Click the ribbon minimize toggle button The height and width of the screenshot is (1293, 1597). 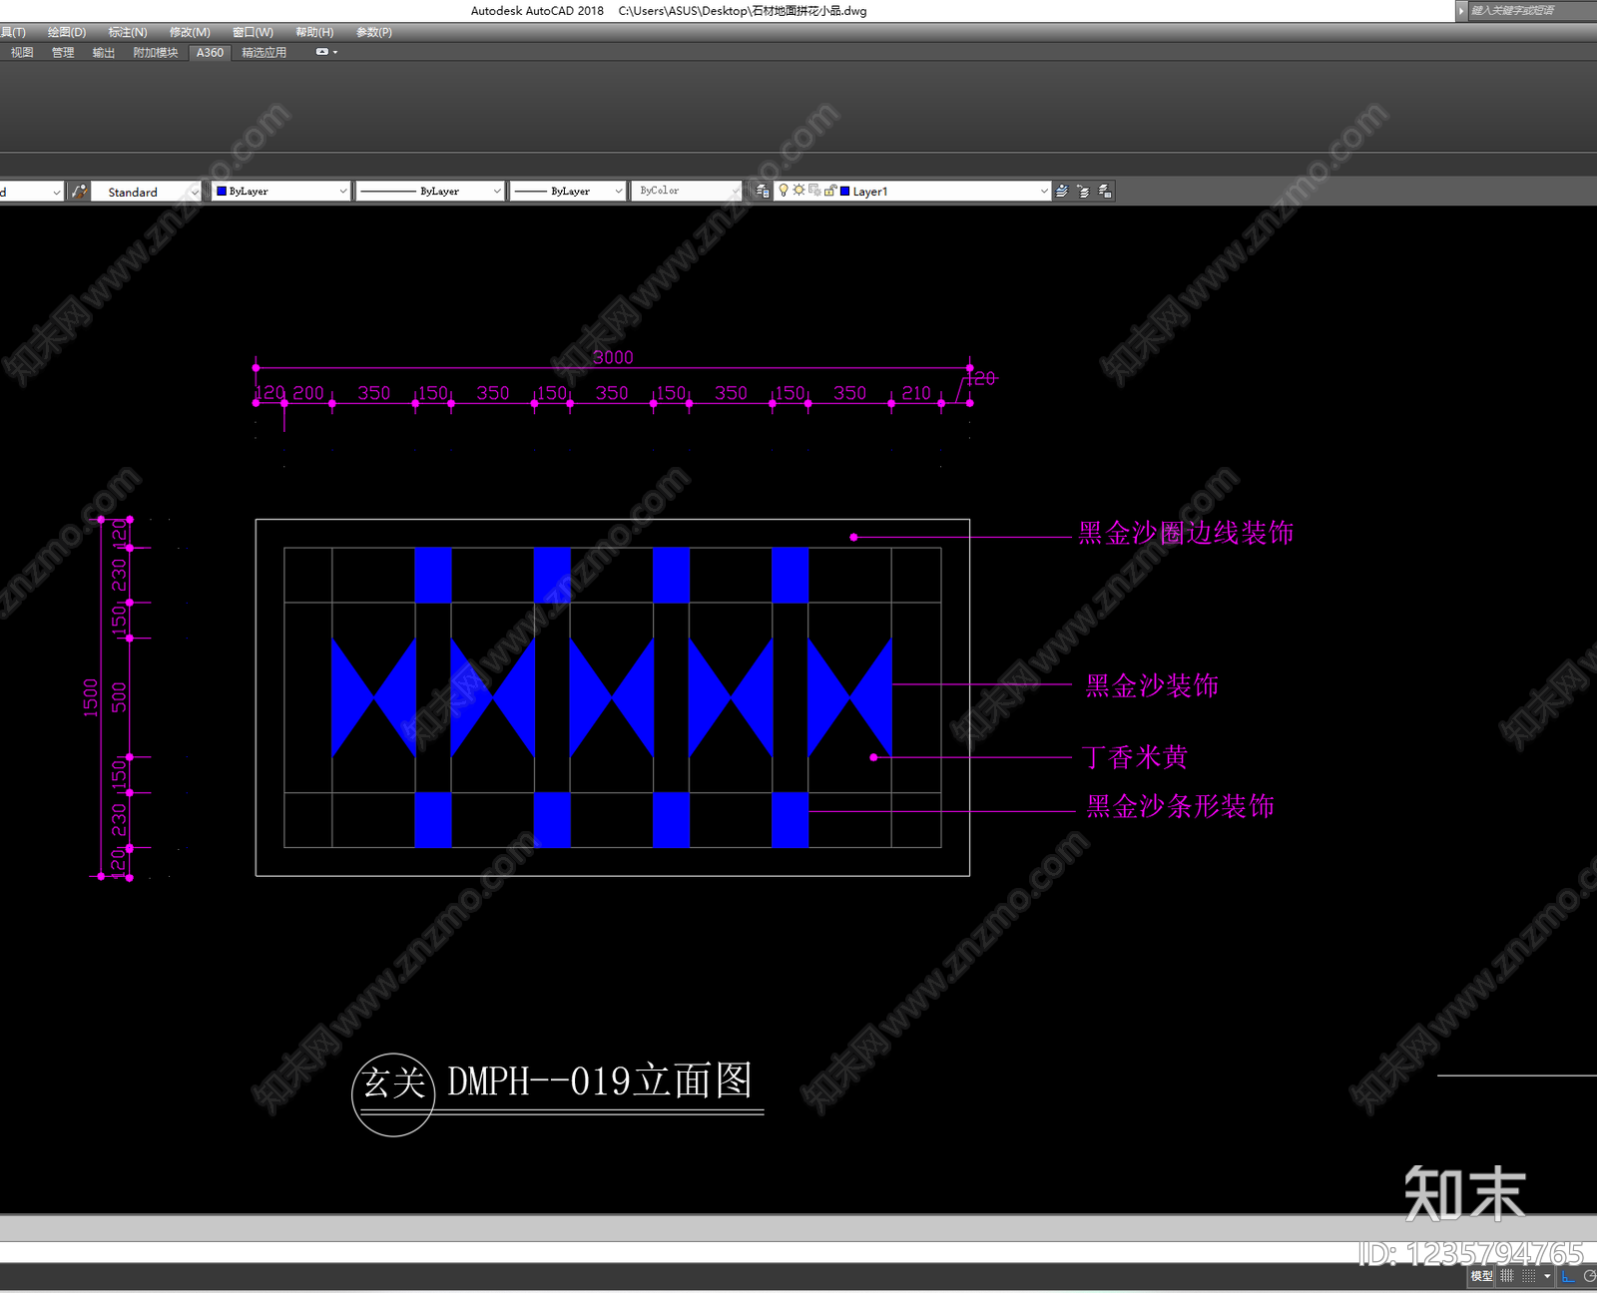(x=321, y=52)
